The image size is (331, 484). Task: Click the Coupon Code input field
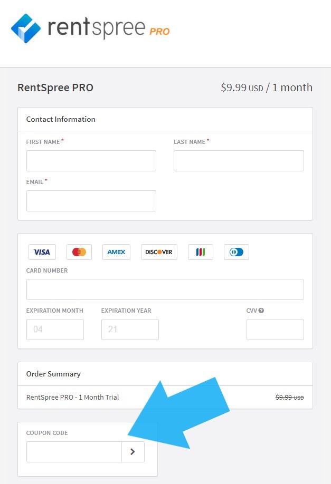pos(74,452)
